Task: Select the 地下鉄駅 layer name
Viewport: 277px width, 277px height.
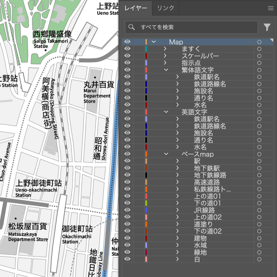Action: (207, 168)
